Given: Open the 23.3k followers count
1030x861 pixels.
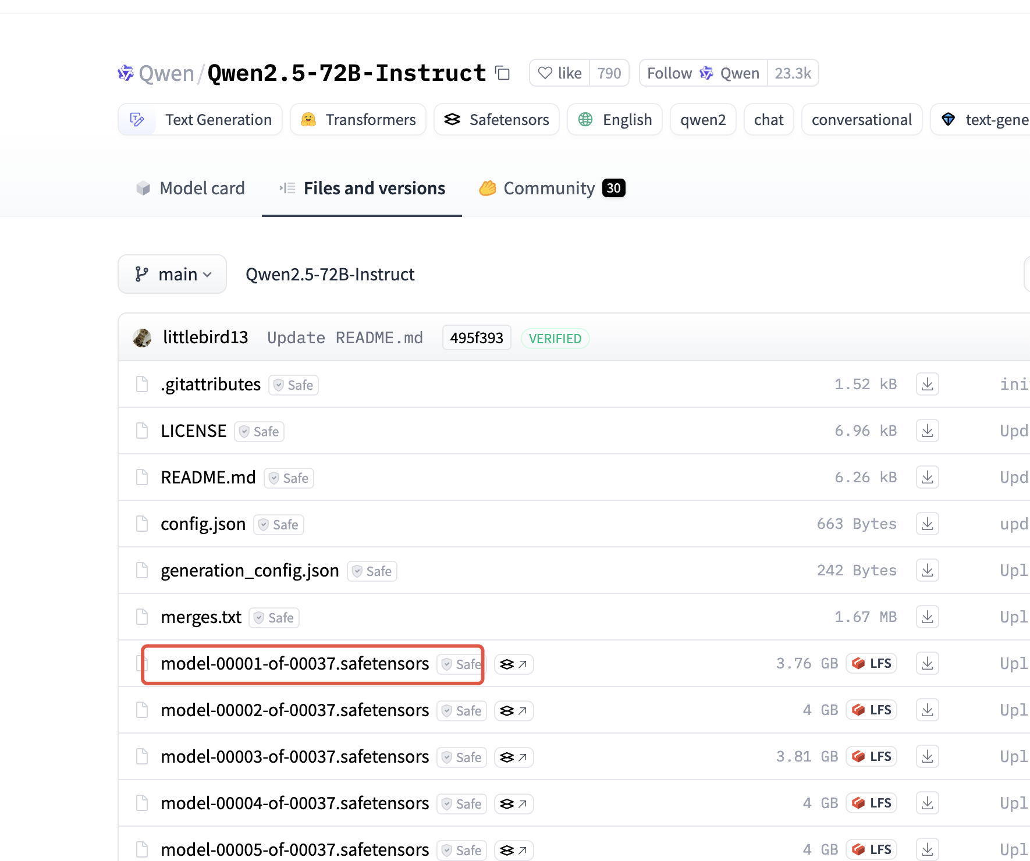Looking at the screenshot, I should coord(793,73).
